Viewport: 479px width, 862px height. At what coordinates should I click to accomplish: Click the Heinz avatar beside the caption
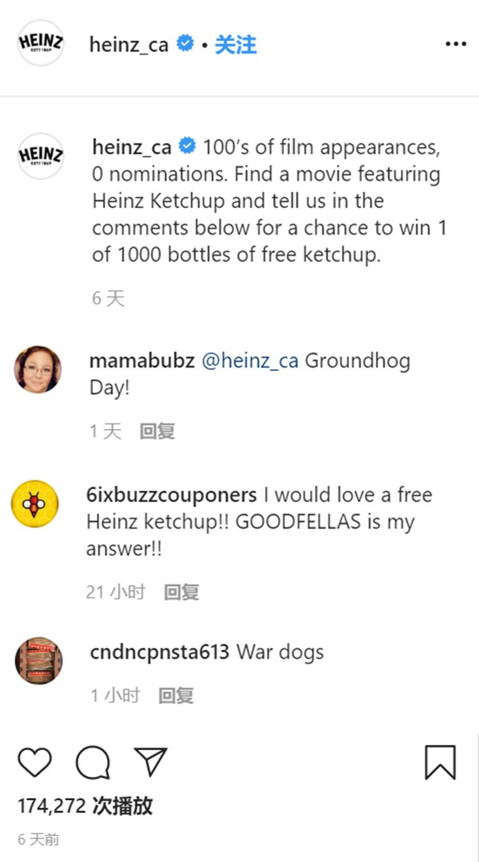pyautogui.click(x=40, y=156)
